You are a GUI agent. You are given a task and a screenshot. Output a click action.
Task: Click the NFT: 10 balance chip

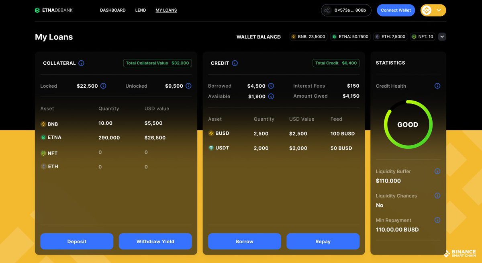[x=423, y=37]
